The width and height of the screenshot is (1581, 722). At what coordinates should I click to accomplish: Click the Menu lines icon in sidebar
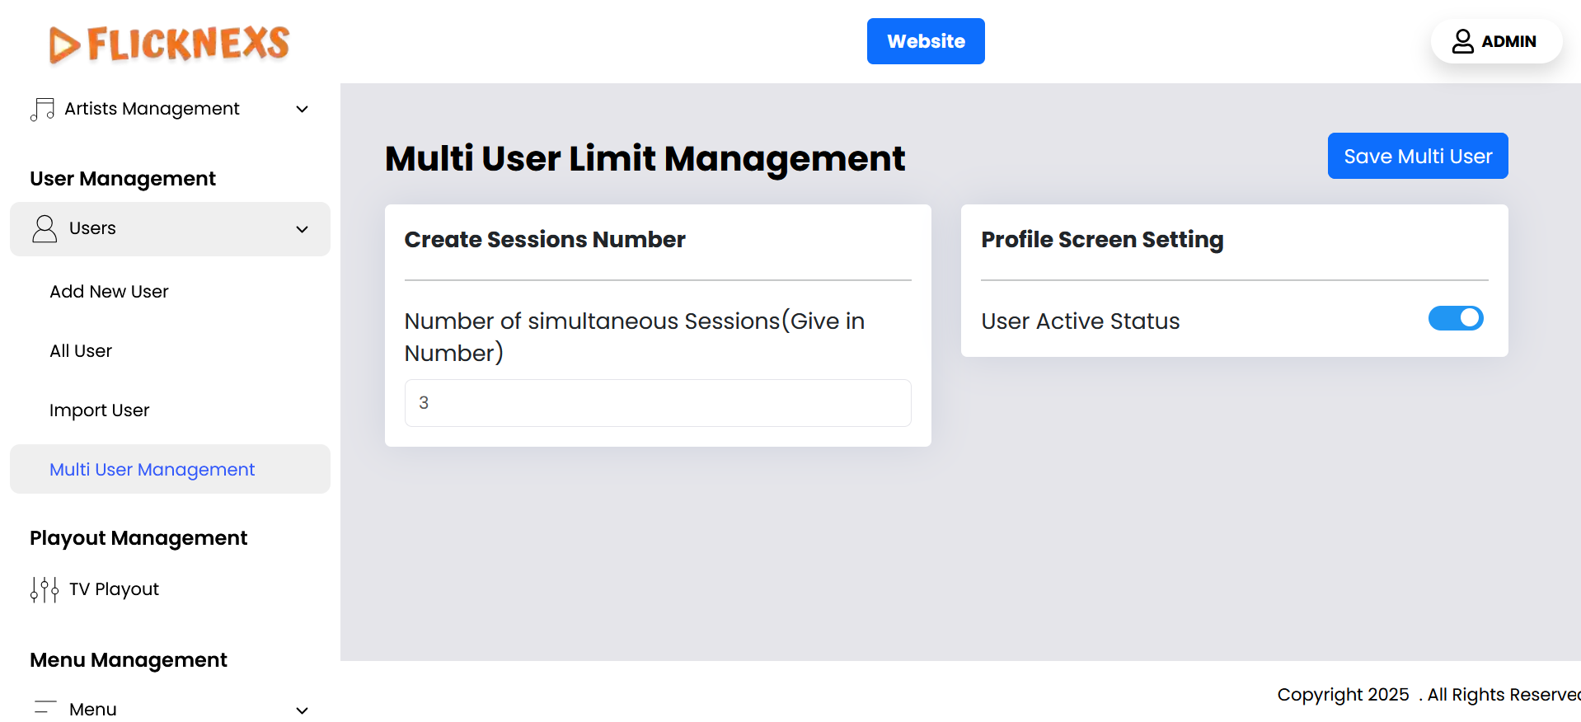[45, 708]
